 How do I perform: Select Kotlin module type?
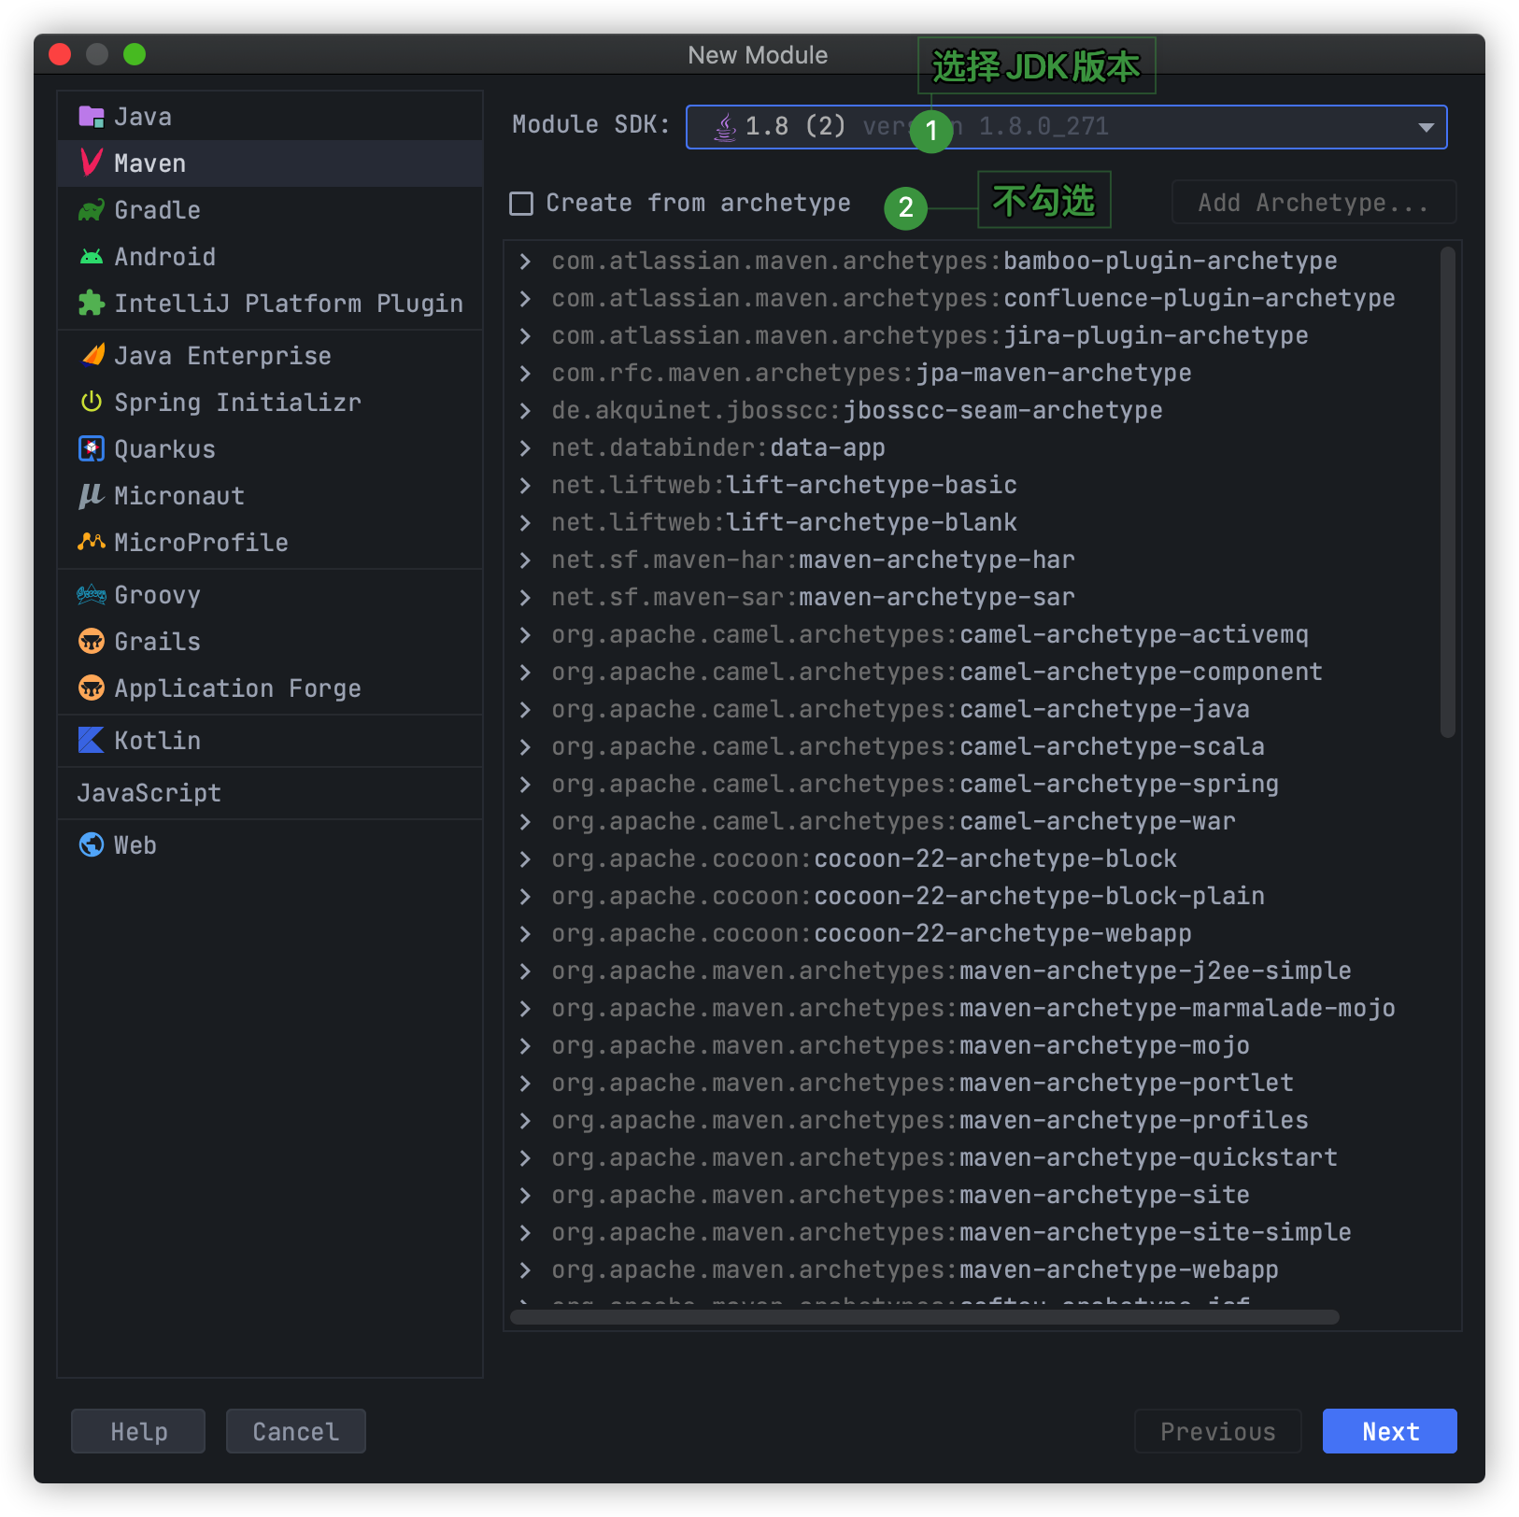[270, 741]
